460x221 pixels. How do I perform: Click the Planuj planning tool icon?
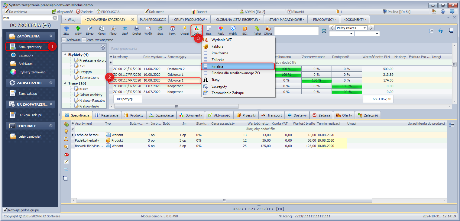click(113, 30)
